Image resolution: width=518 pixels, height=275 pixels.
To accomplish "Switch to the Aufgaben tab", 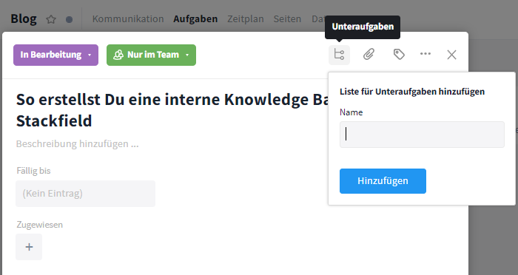I will pos(195,18).
